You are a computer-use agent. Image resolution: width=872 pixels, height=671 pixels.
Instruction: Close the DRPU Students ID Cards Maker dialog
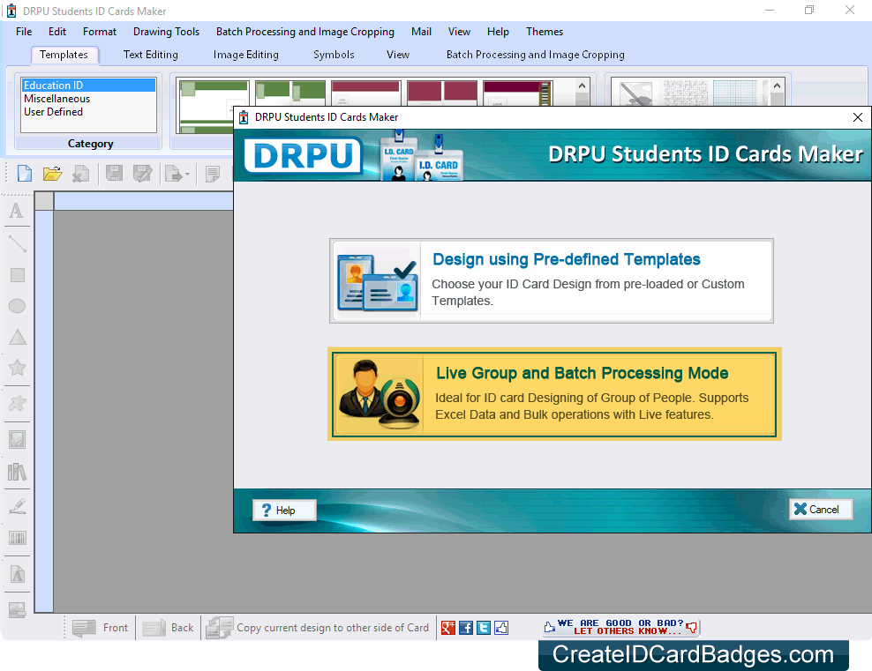point(858,117)
